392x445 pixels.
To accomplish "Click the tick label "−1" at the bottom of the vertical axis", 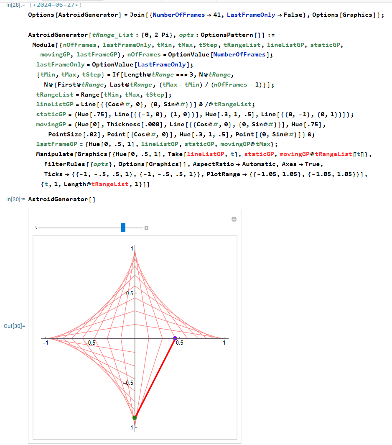I will 130,428.
